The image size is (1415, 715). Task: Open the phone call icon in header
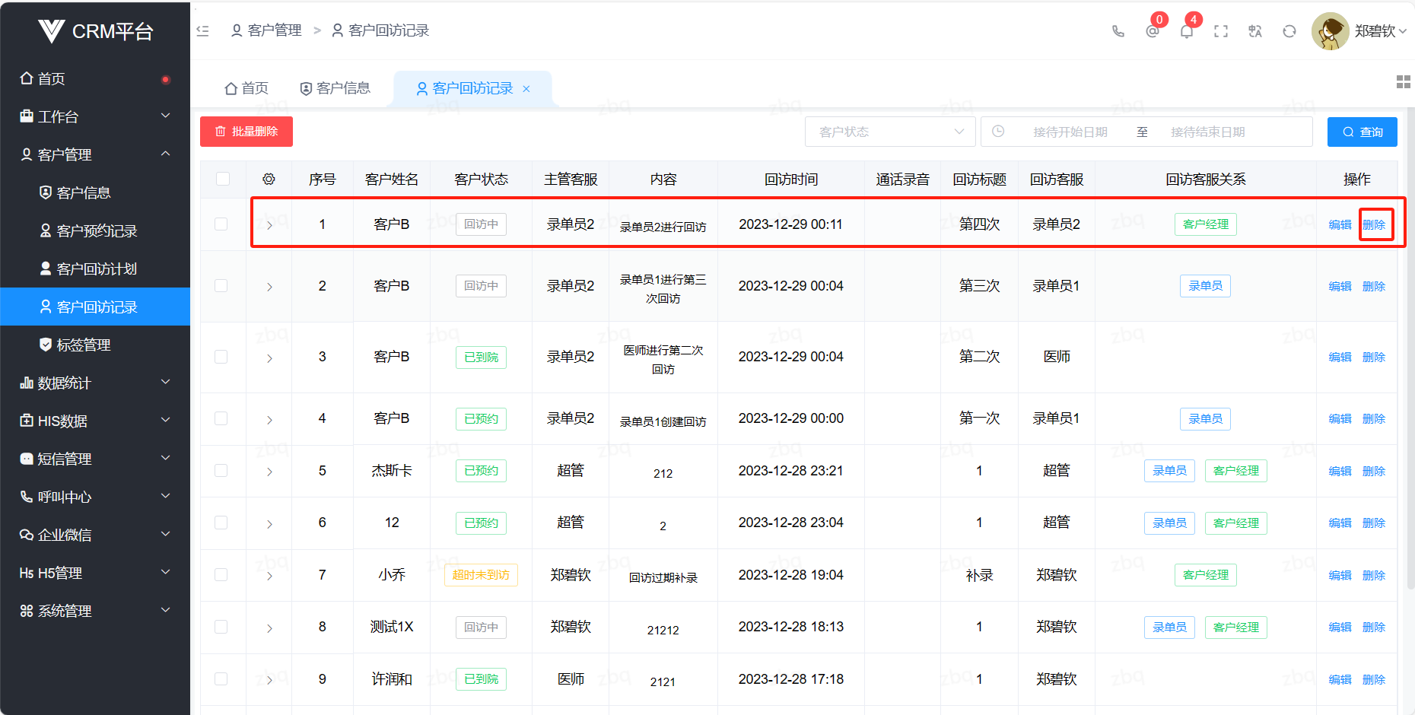point(1118,31)
